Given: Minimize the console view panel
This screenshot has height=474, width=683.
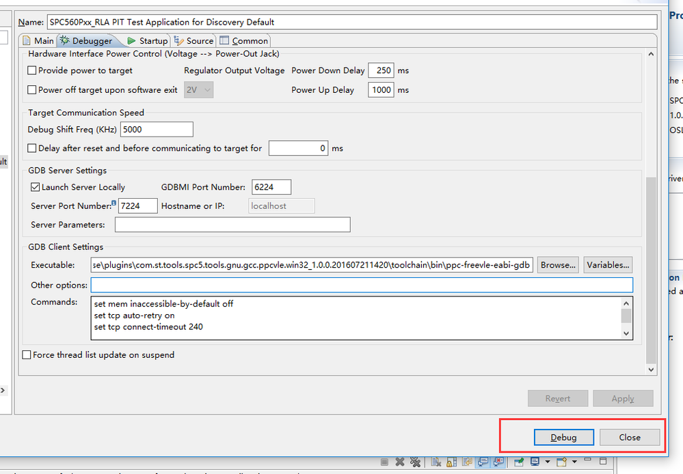Looking at the screenshot, I should 587,459.
